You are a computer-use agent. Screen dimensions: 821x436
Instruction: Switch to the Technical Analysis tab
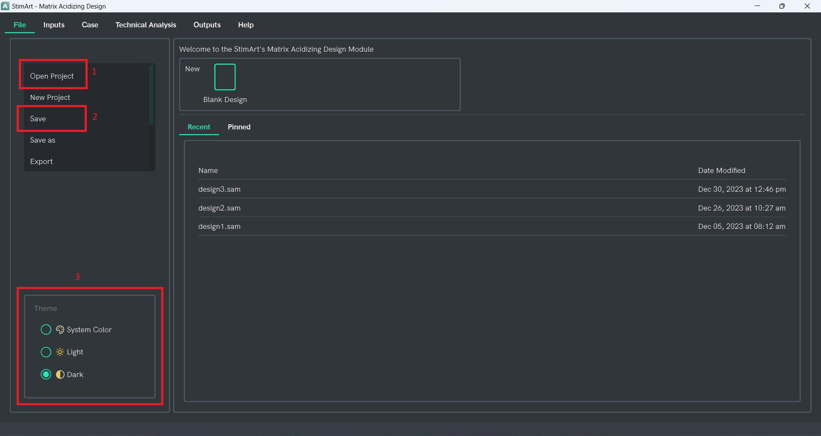[x=145, y=25]
